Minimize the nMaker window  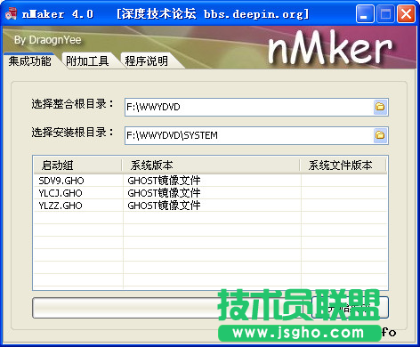tap(365, 14)
